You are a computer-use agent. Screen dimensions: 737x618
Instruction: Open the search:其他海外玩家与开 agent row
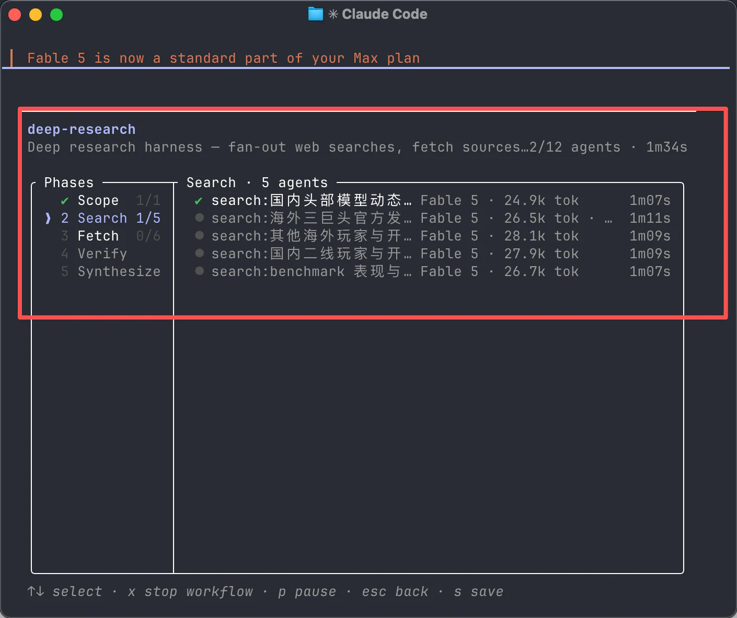point(432,236)
